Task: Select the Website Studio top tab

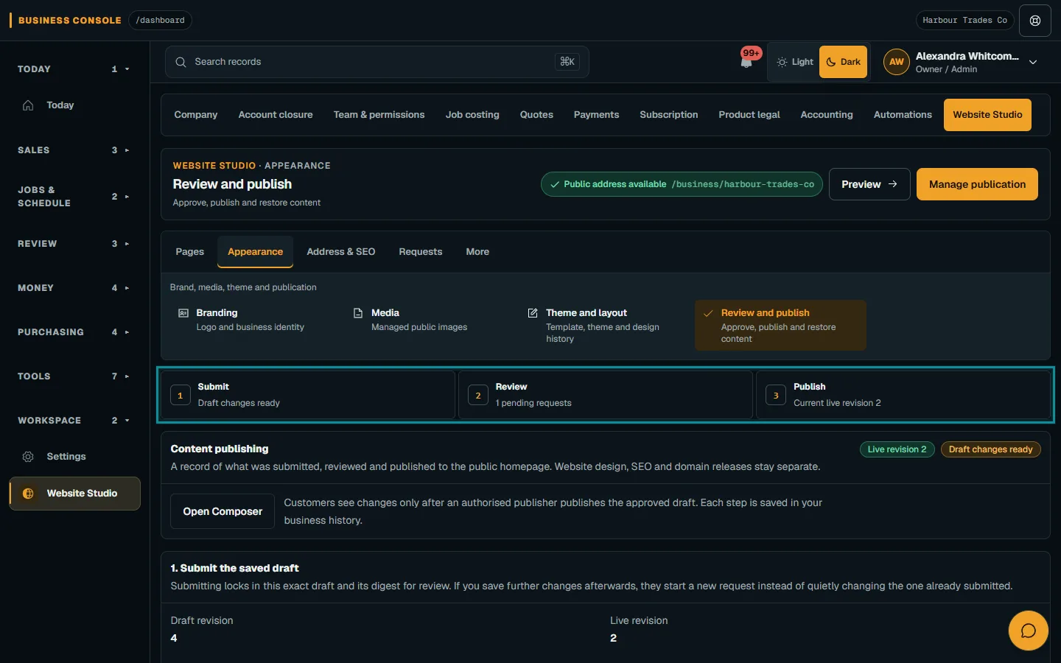Action: click(x=987, y=115)
